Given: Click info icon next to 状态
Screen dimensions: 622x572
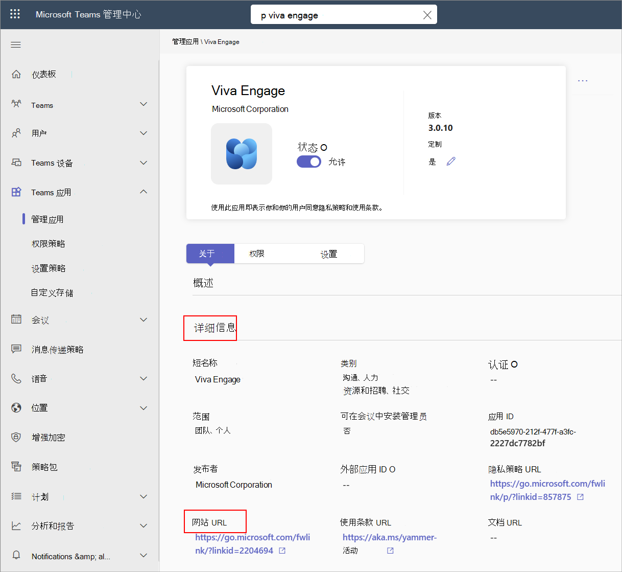Looking at the screenshot, I should [324, 148].
